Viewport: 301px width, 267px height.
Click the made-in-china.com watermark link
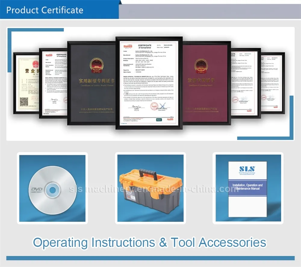coord(154,189)
